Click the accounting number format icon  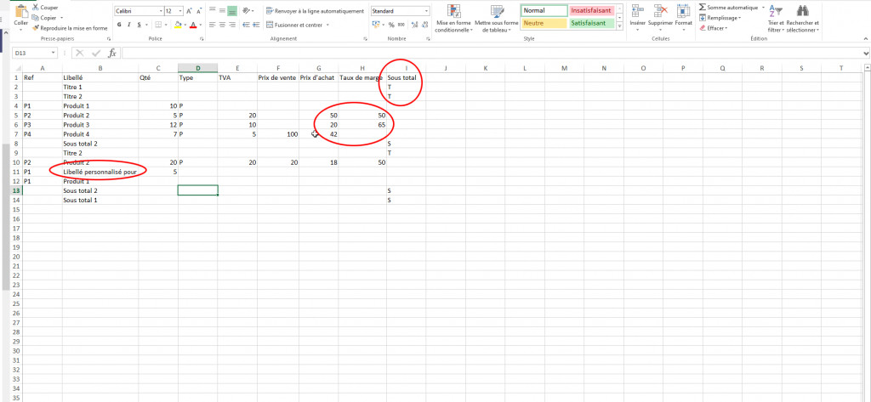pyautogui.click(x=377, y=25)
